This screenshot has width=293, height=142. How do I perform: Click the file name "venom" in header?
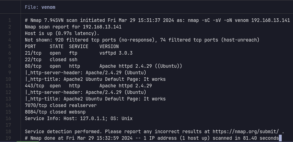(x=48, y=7)
